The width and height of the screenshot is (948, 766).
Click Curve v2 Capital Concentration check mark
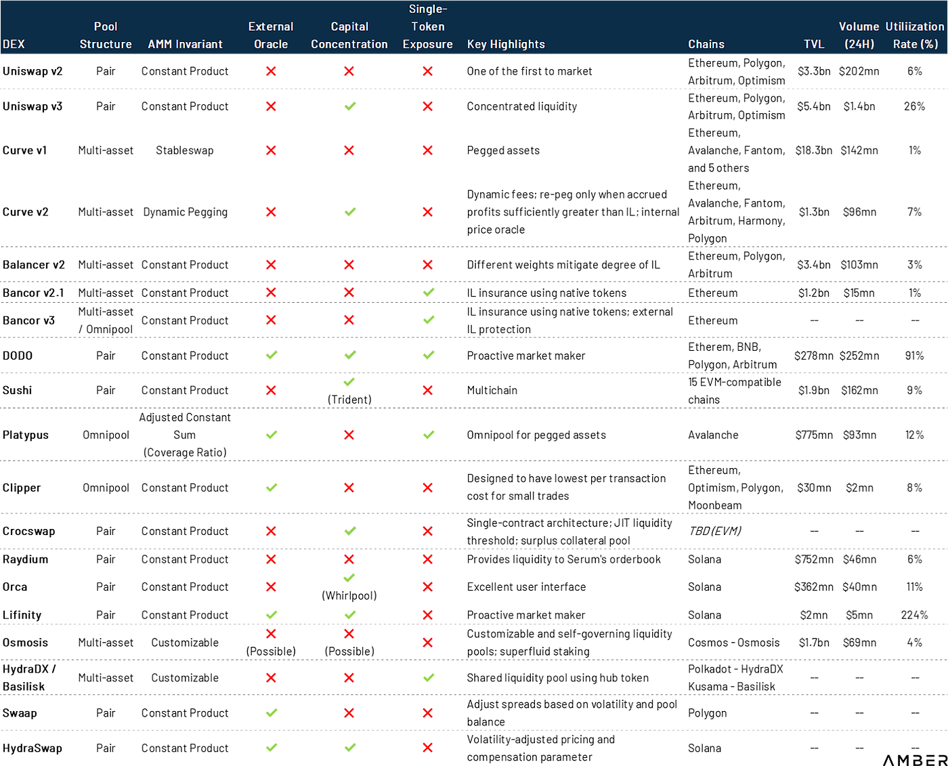(349, 212)
